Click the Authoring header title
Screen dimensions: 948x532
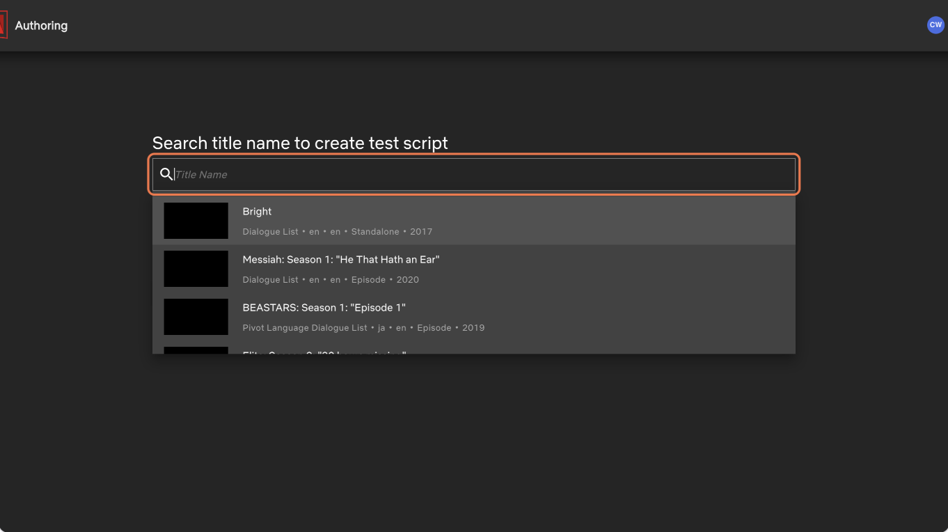(x=41, y=26)
